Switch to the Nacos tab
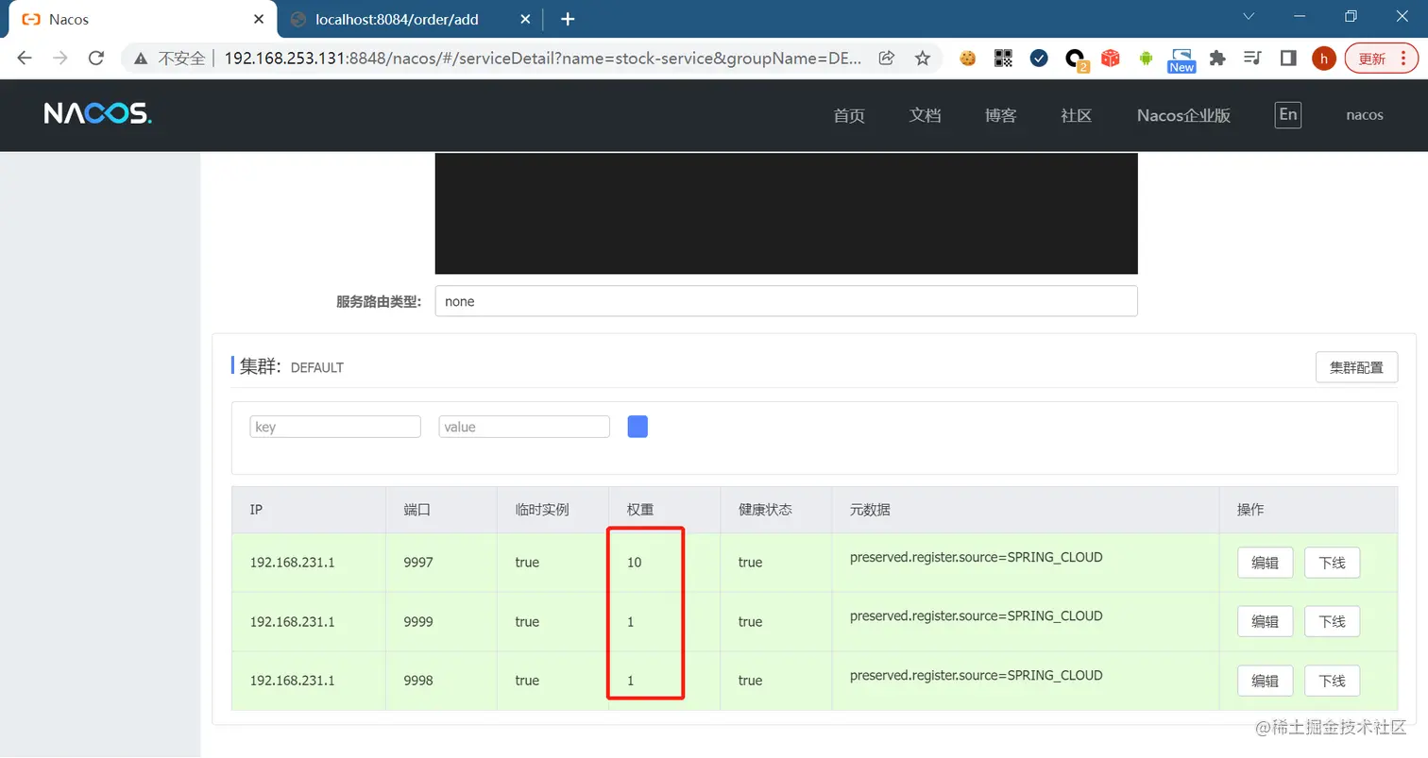Viewport: 1428px width, 758px height. point(142,19)
